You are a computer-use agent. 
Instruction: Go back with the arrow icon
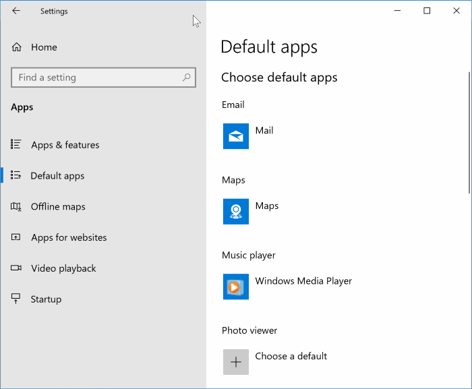[16, 11]
